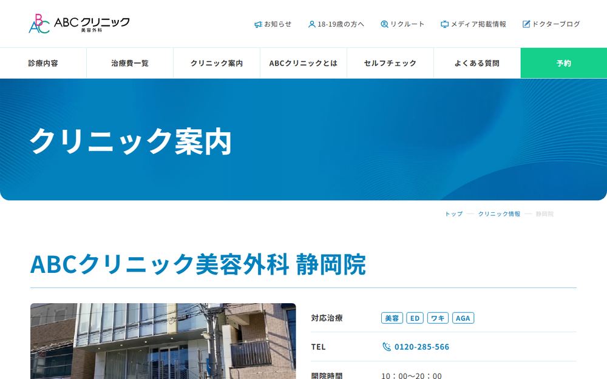Open the 18-19歳の方へ link
This screenshot has height=379, width=607.
pos(336,24)
